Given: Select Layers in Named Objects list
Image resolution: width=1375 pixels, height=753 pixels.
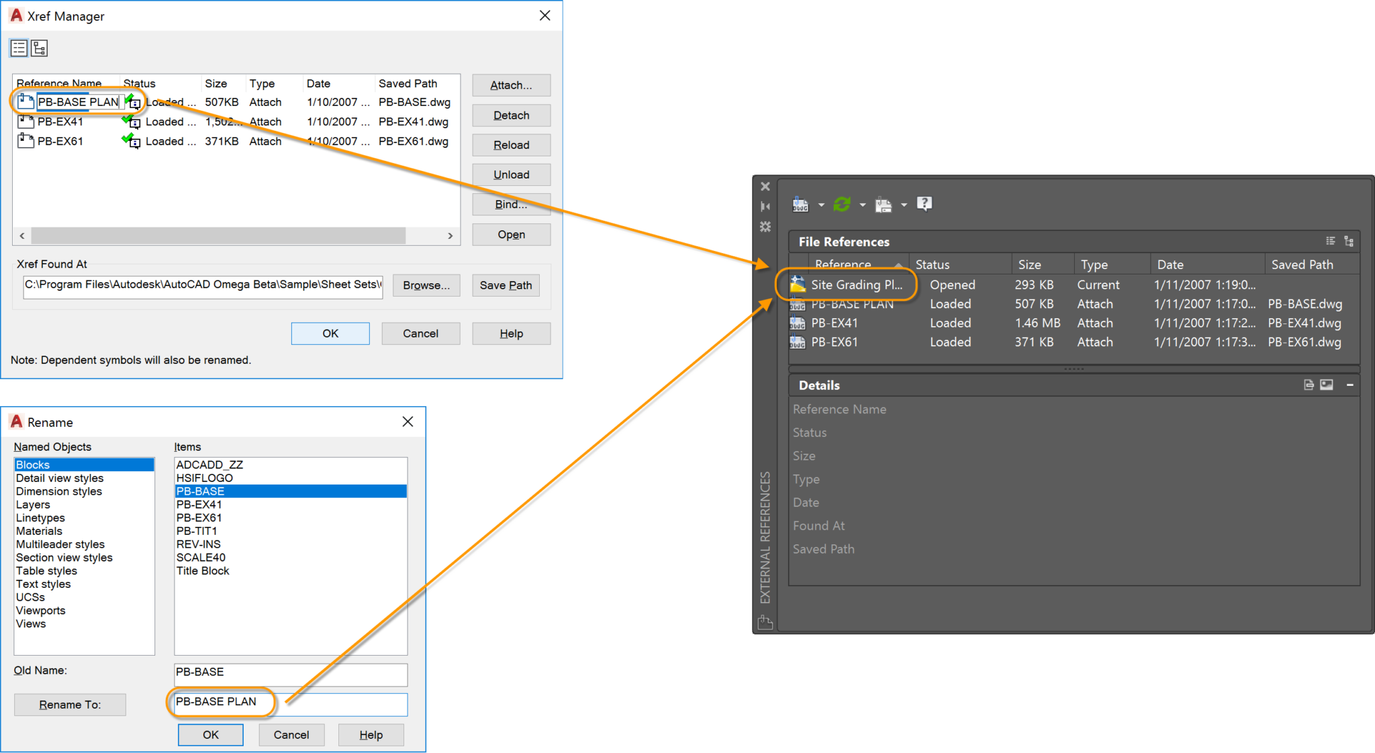Looking at the screenshot, I should click(33, 504).
